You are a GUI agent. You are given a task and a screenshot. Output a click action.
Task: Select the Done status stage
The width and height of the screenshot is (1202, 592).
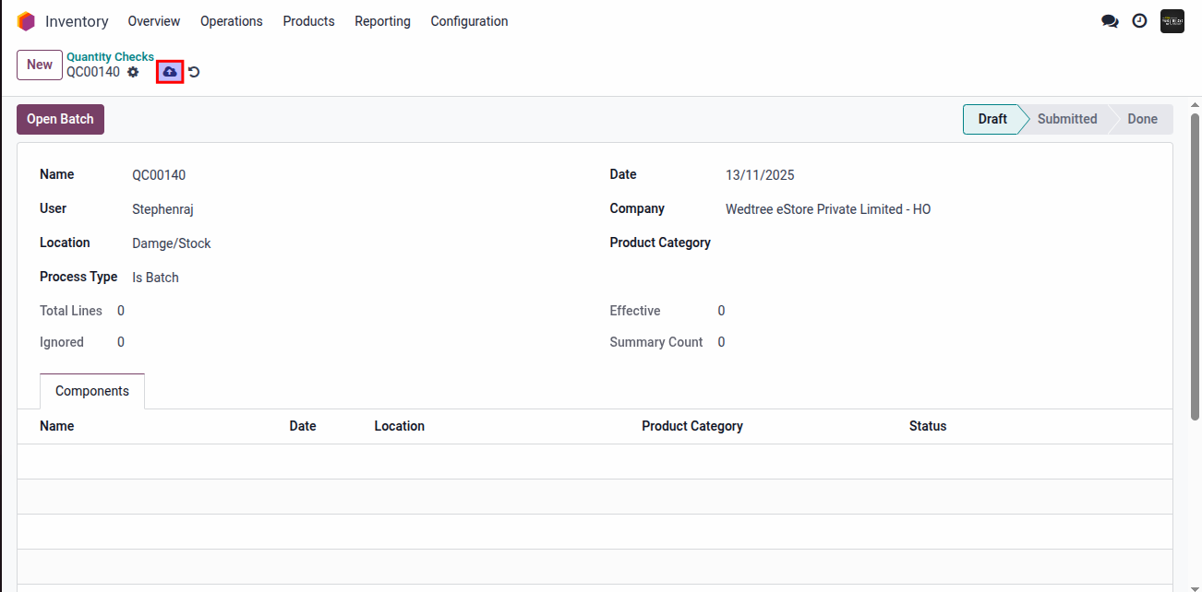click(1142, 119)
